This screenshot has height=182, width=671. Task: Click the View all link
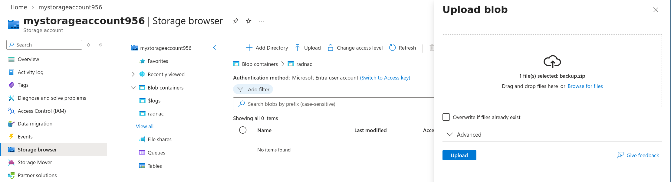[145, 126]
